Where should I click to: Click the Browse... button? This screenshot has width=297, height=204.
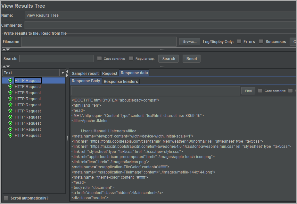pyautogui.click(x=190, y=42)
